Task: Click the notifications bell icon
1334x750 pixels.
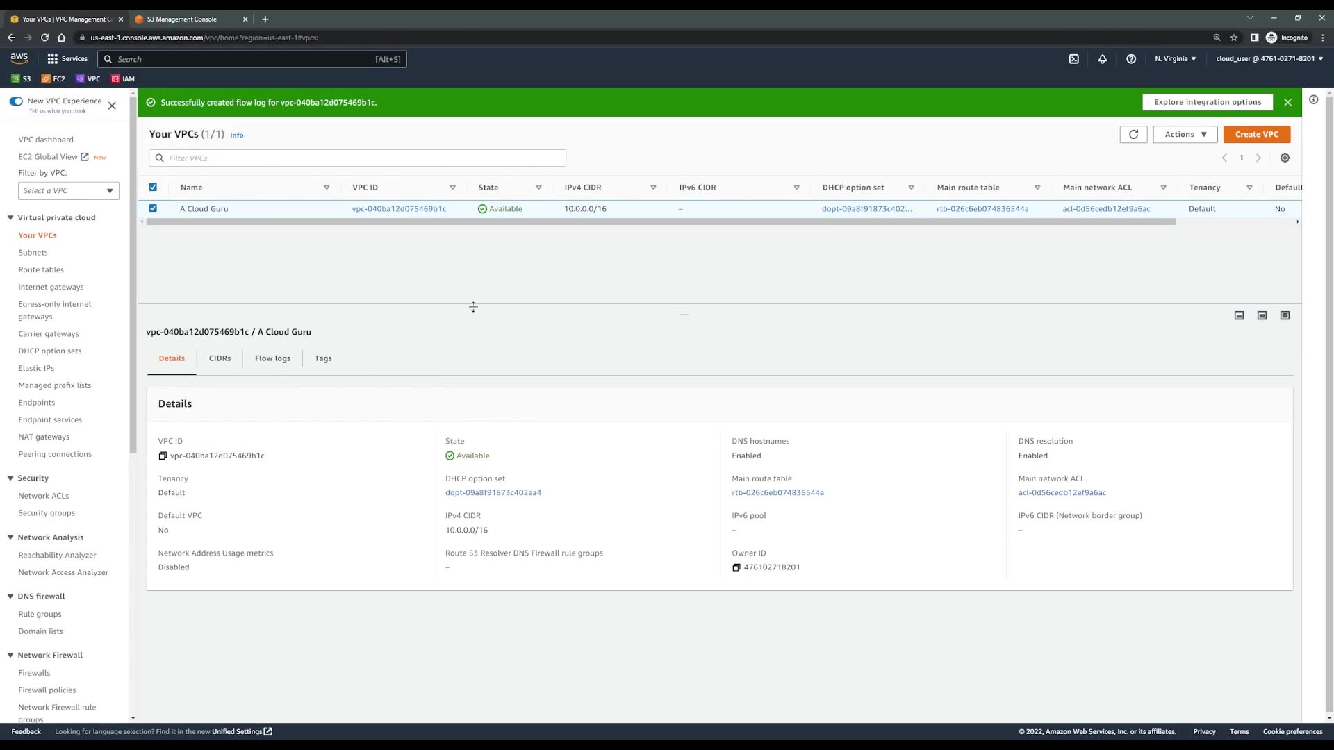Action: point(1102,59)
